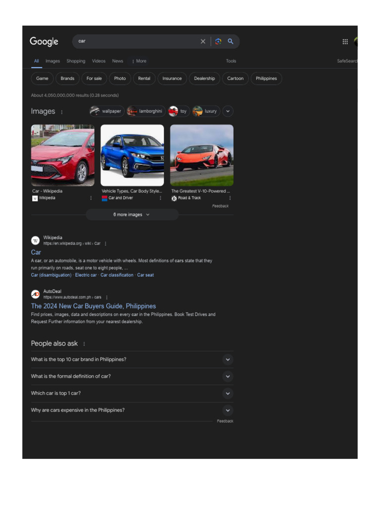Open Google Lens image search

[218, 42]
